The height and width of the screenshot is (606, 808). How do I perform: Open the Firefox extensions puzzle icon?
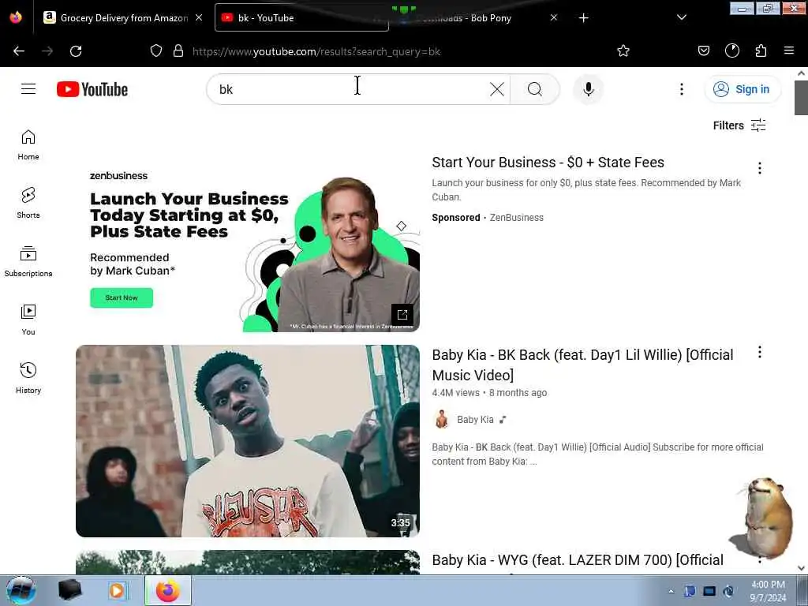pyautogui.click(x=761, y=50)
